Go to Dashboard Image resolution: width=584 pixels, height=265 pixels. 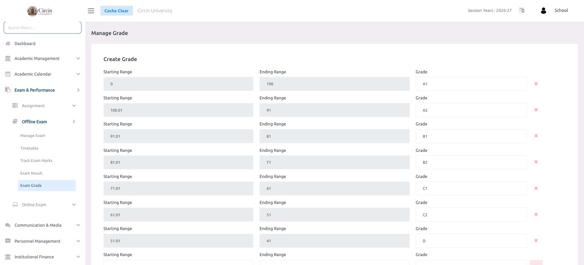(x=25, y=44)
